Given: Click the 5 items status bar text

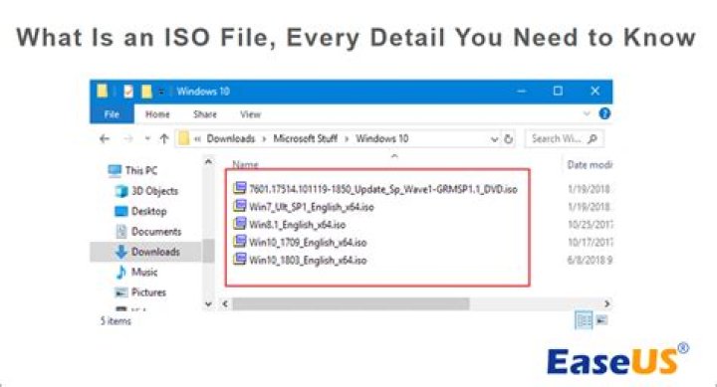Looking at the screenshot, I should click(x=116, y=321).
